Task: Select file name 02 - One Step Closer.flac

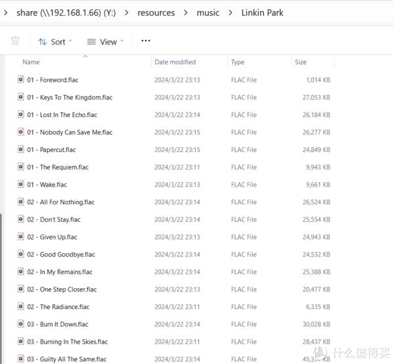Action: [x=62, y=289]
